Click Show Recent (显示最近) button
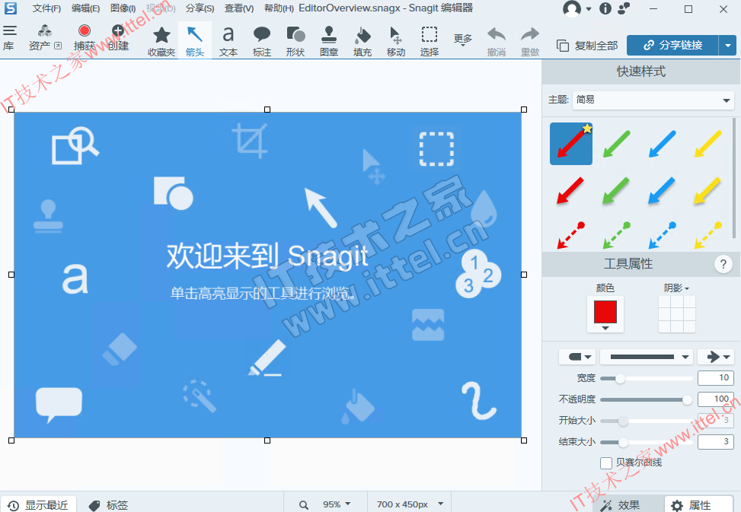 click(38, 505)
